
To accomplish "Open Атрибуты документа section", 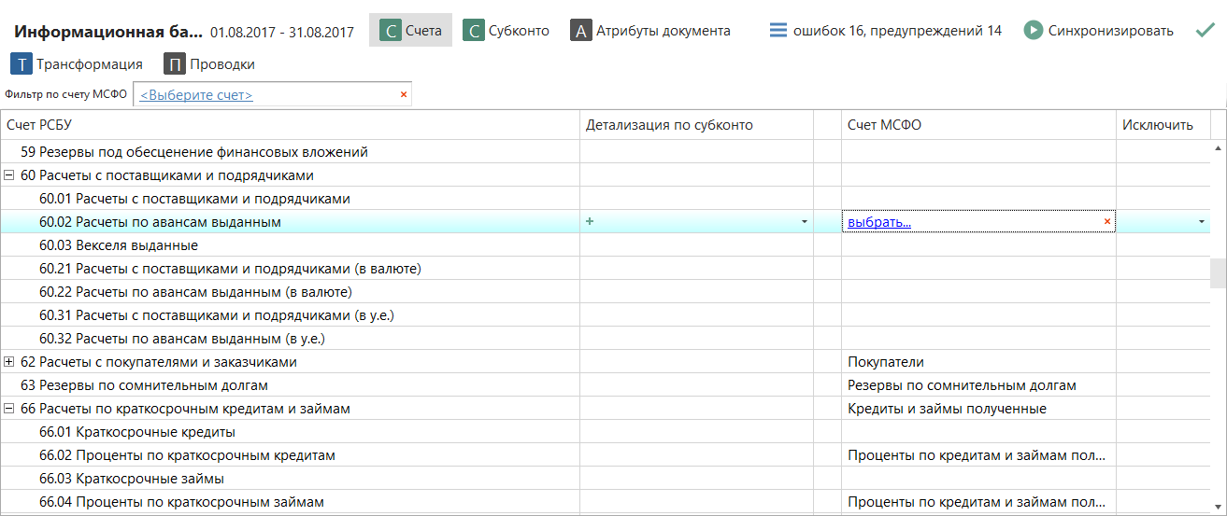I will pos(650,31).
